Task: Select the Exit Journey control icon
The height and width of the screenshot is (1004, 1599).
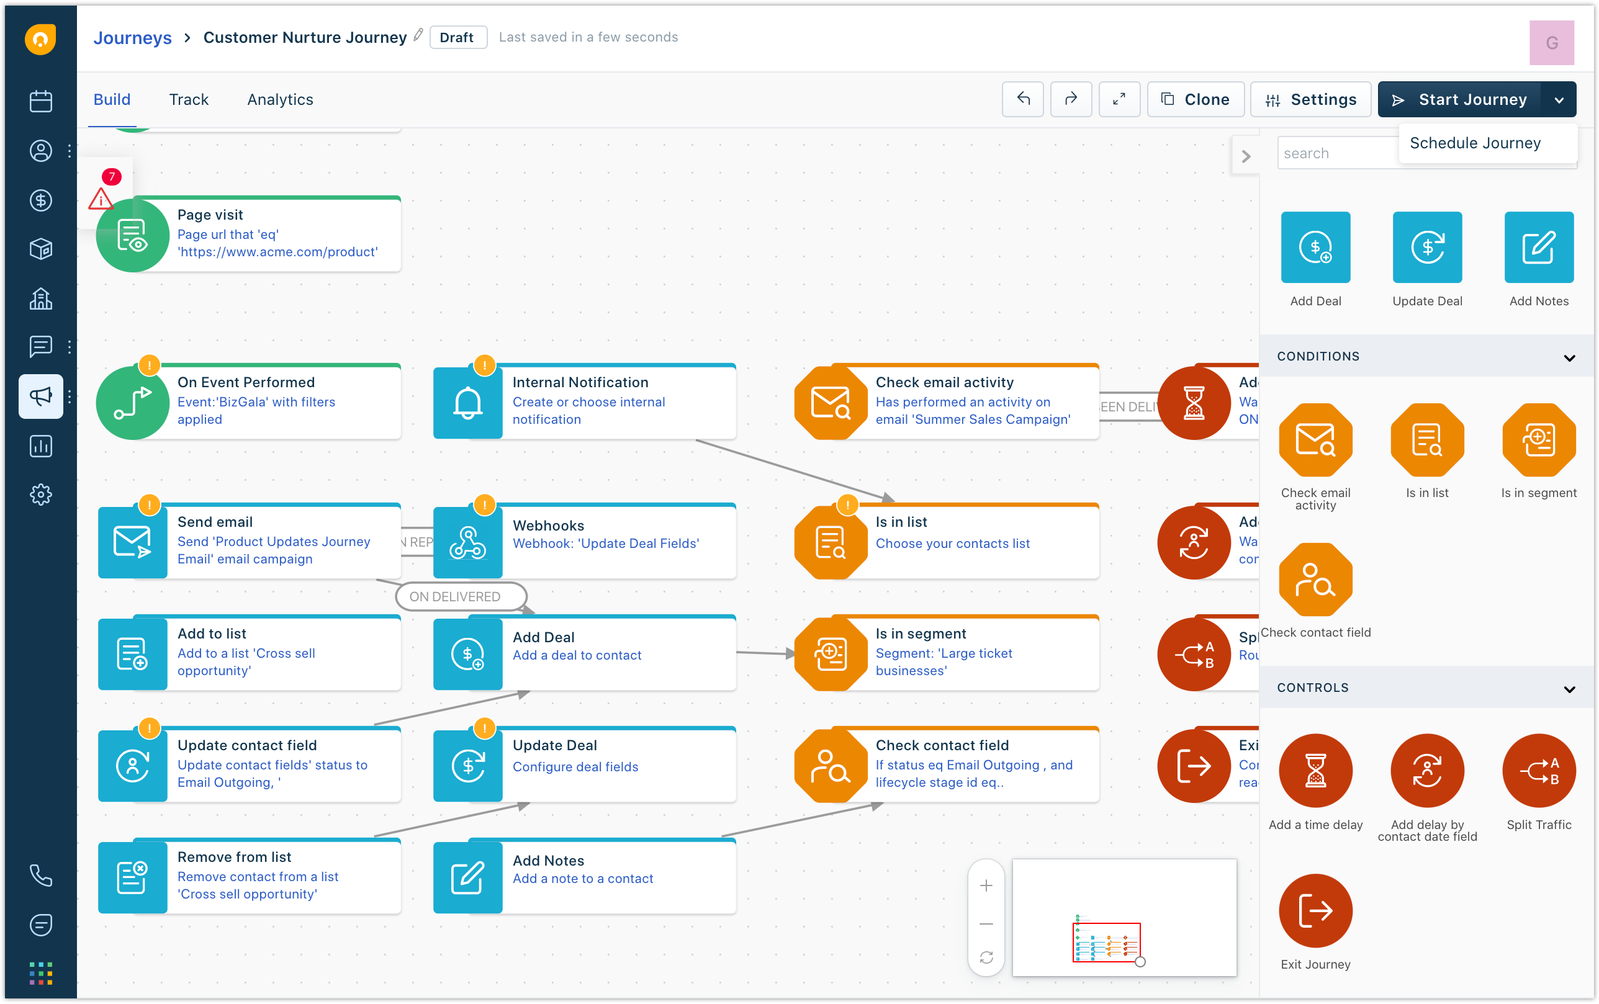Action: point(1315,910)
